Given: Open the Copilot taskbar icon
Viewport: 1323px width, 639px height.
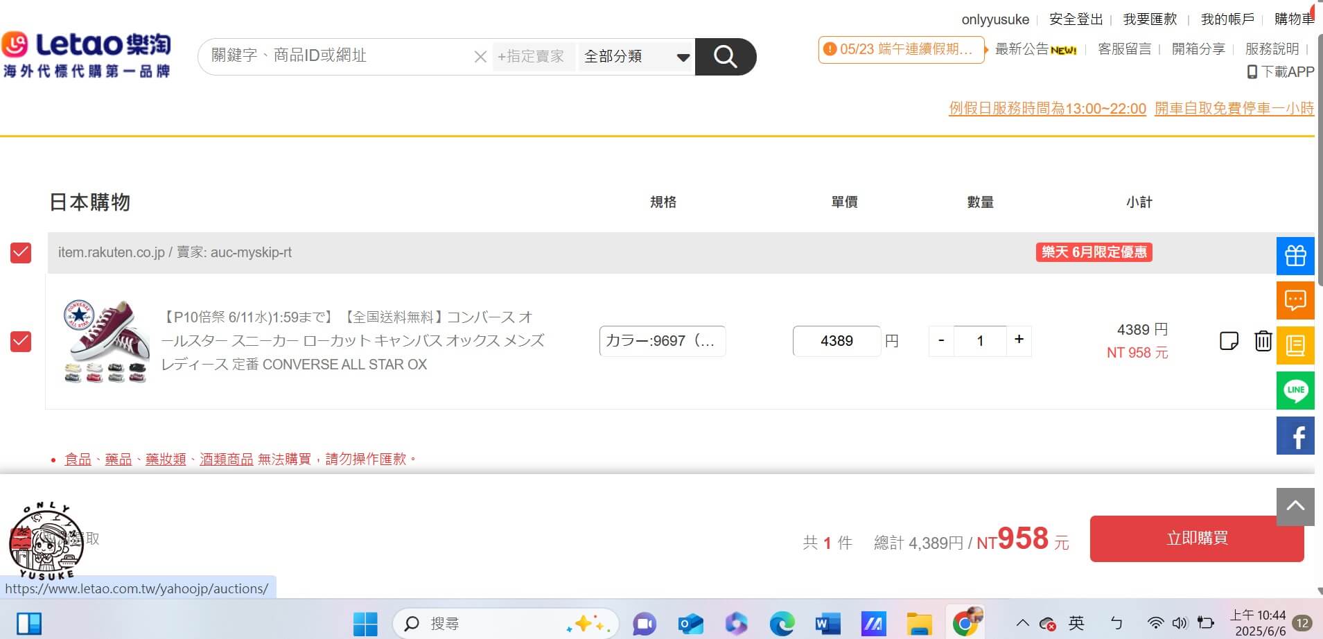Looking at the screenshot, I should click(736, 624).
